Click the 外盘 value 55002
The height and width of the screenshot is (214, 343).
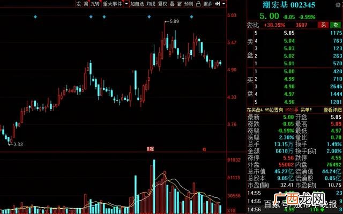pos(286,164)
